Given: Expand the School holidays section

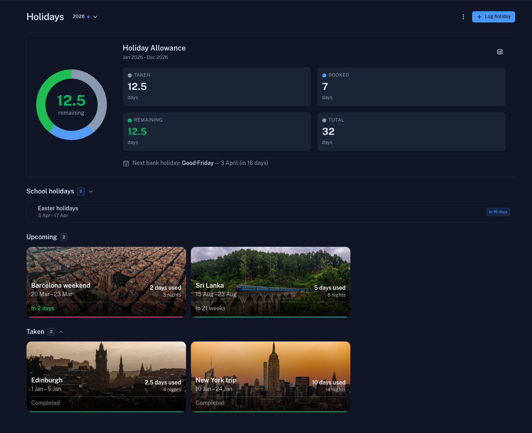Looking at the screenshot, I should click(x=91, y=191).
